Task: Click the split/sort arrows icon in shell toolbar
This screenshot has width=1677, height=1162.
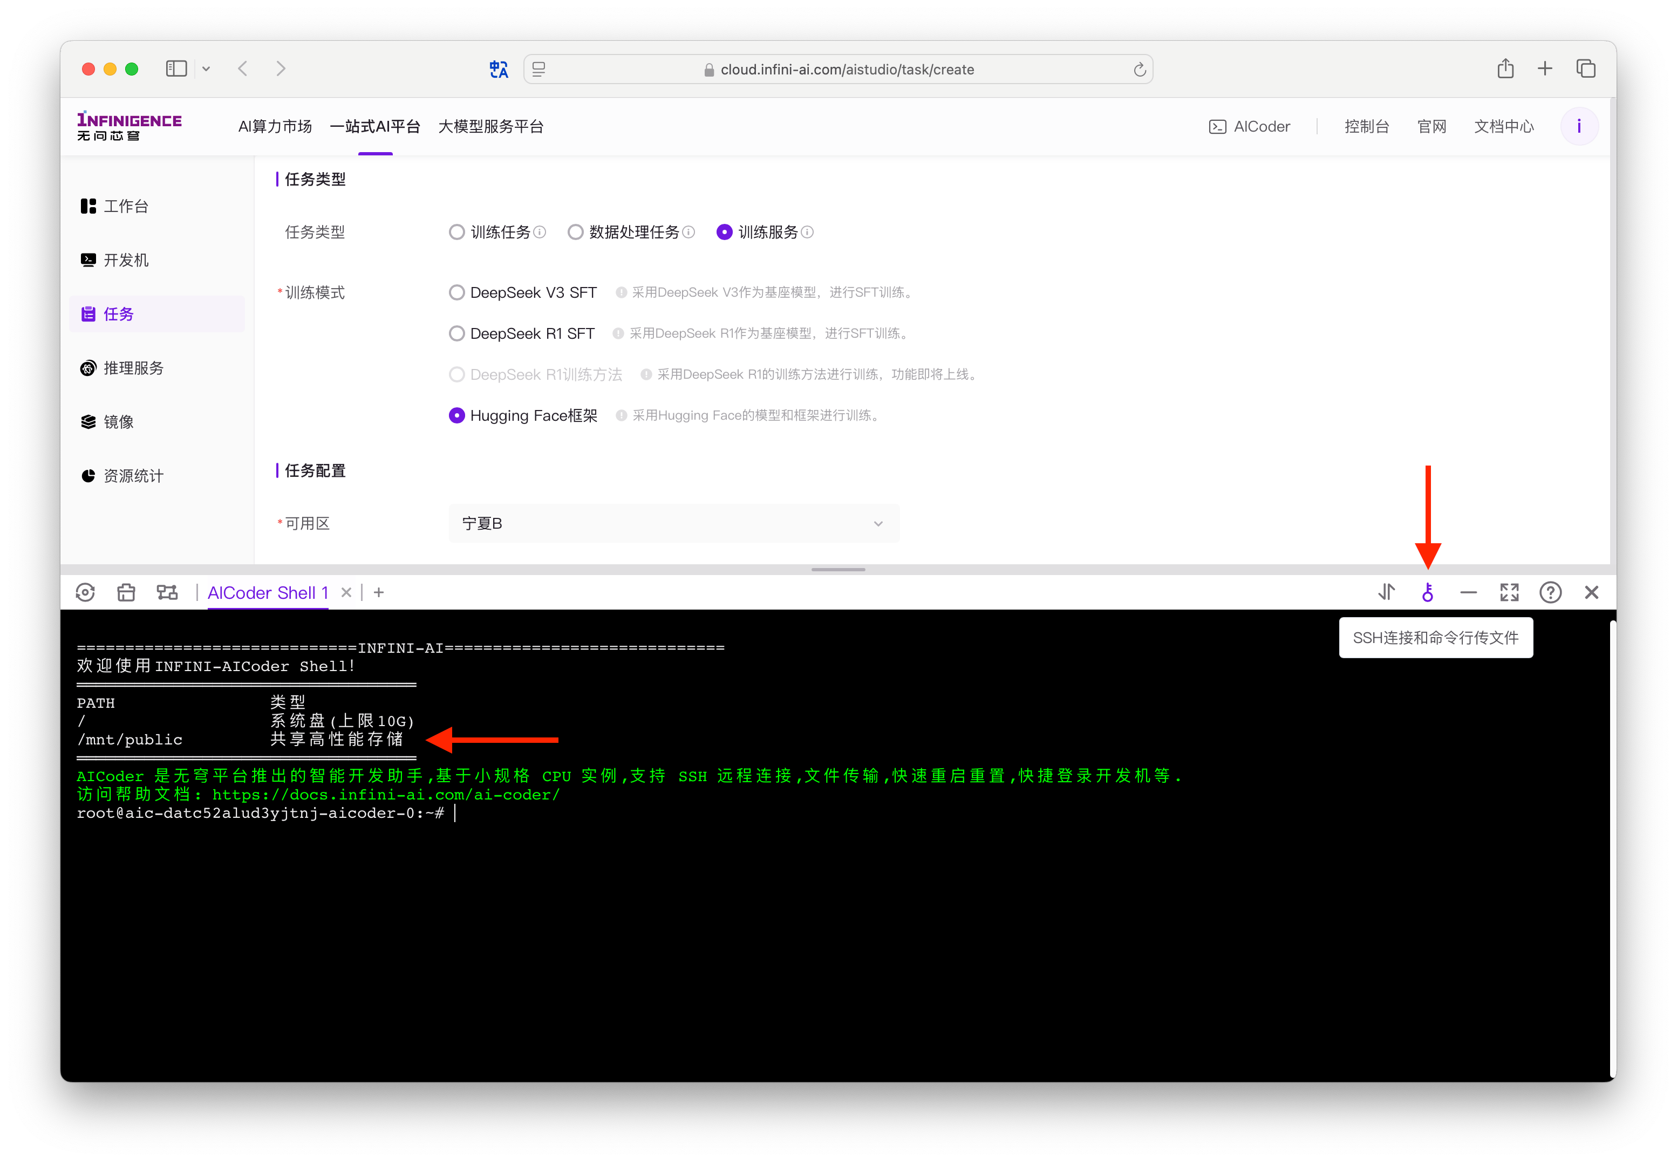Action: point(1387,593)
